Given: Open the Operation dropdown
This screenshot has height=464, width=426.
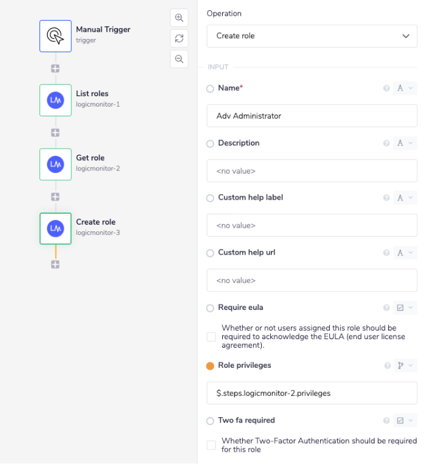Looking at the screenshot, I should [312, 36].
